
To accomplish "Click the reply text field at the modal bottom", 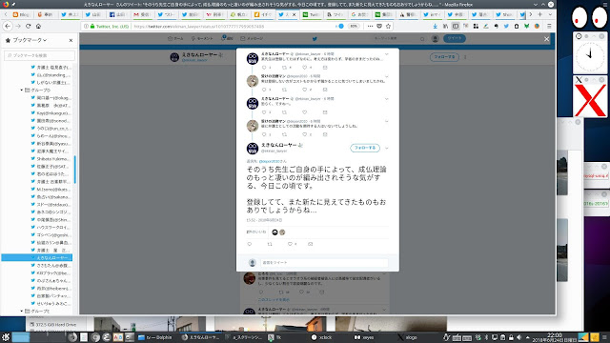I will pyautogui.click(x=324, y=263).
